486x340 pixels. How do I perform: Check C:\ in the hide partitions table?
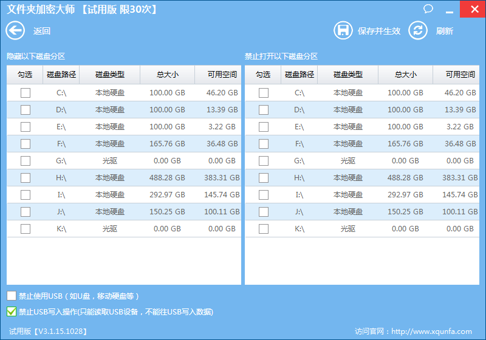(x=26, y=93)
